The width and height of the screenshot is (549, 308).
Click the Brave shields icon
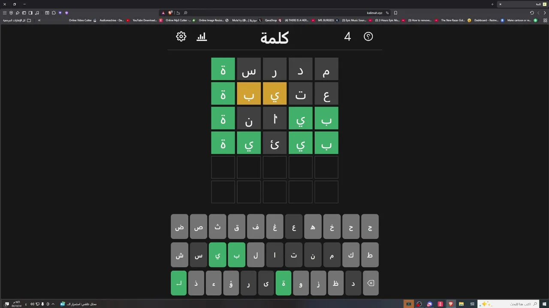170,13
